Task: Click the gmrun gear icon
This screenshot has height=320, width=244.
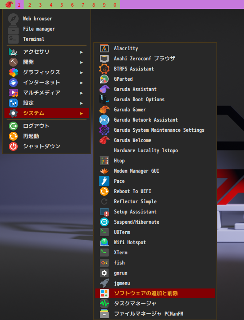Action: pyautogui.click(x=104, y=273)
